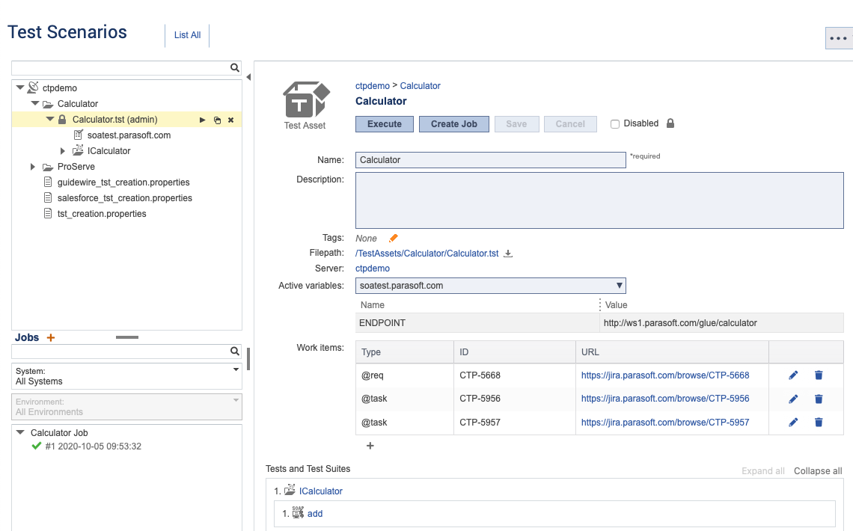
Task: Click the ctpdemo server icon in tree
Action: point(33,88)
